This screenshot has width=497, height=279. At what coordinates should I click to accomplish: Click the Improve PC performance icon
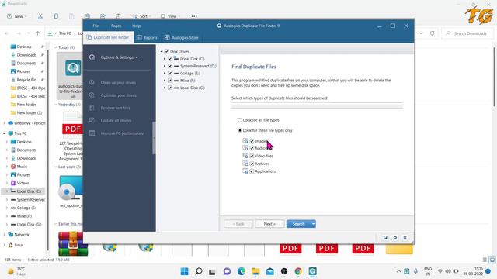pos(92,133)
